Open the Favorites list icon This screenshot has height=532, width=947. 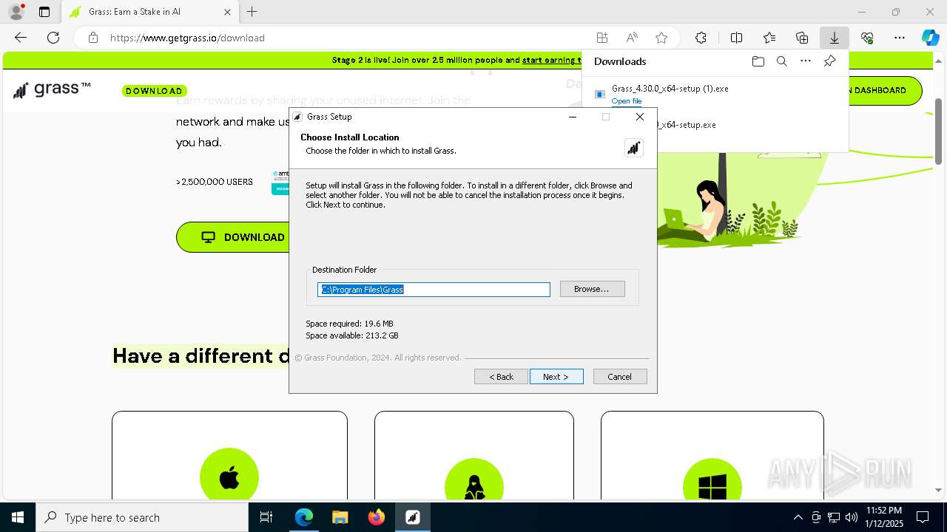coord(769,38)
